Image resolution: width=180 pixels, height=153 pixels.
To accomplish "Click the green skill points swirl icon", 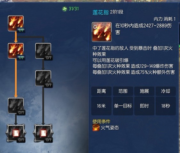I will (65, 9).
